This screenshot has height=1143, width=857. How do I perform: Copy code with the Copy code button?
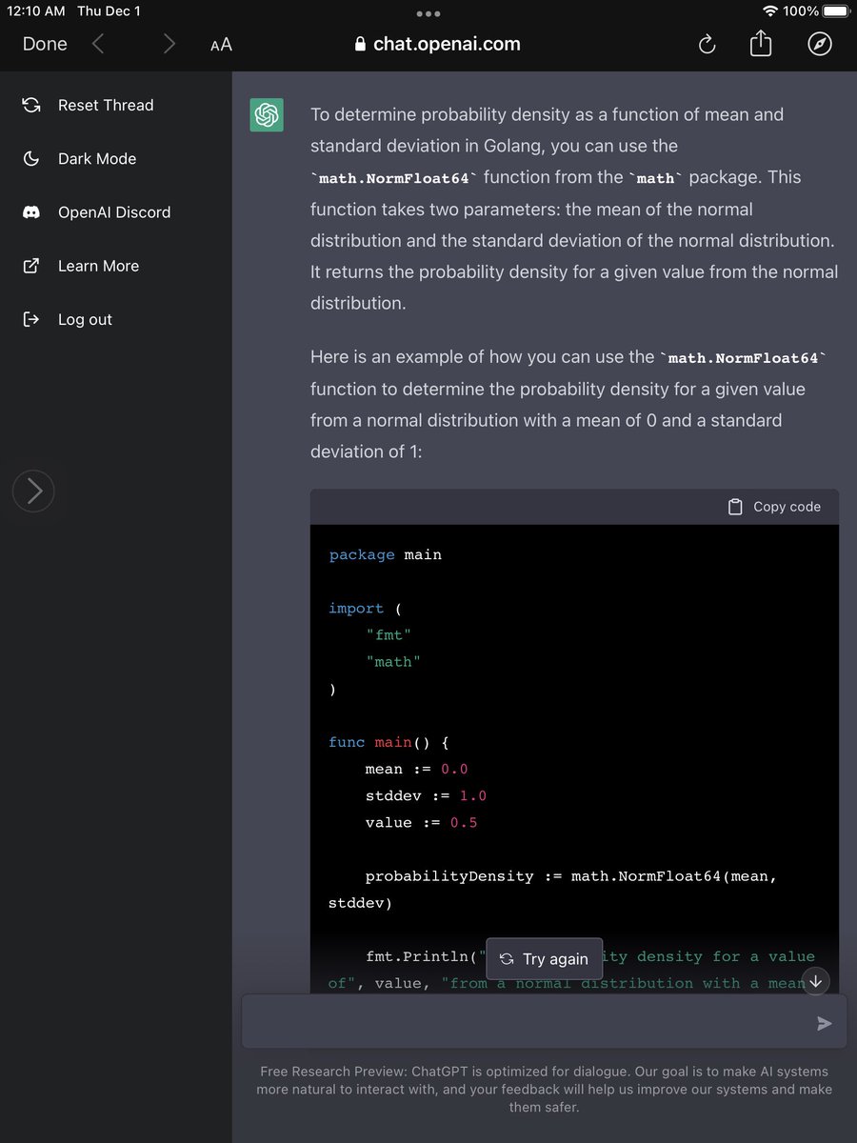[x=774, y=507]
